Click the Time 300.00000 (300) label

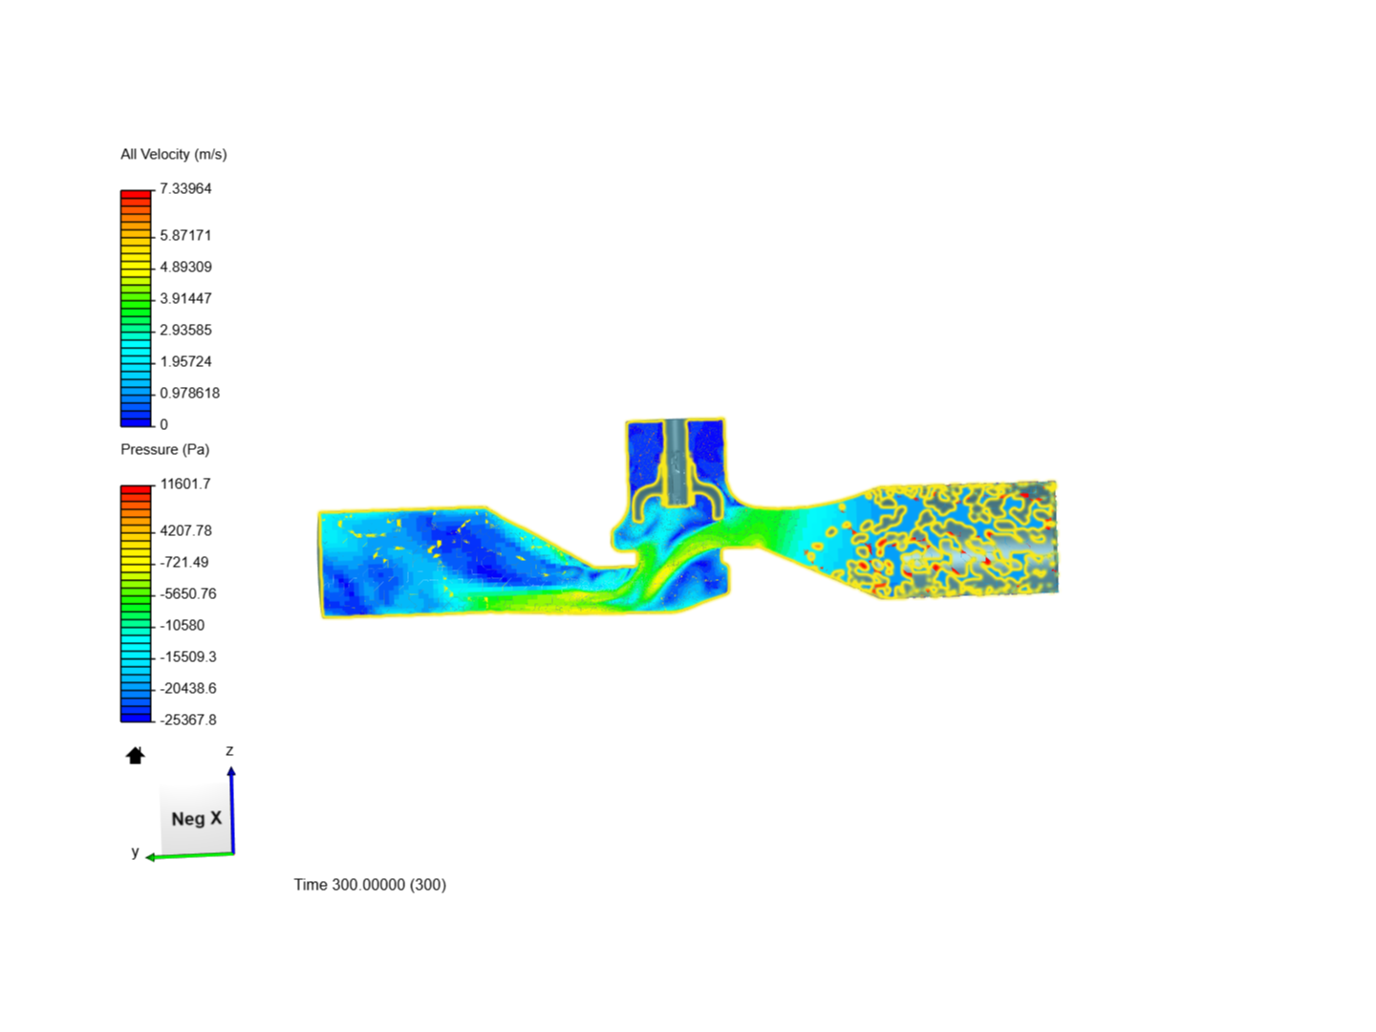370,885
